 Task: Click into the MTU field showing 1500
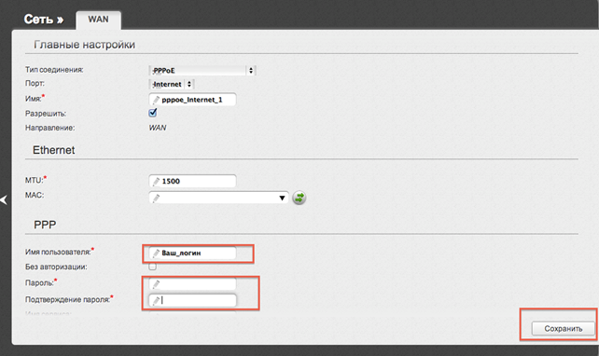[192, 181]
